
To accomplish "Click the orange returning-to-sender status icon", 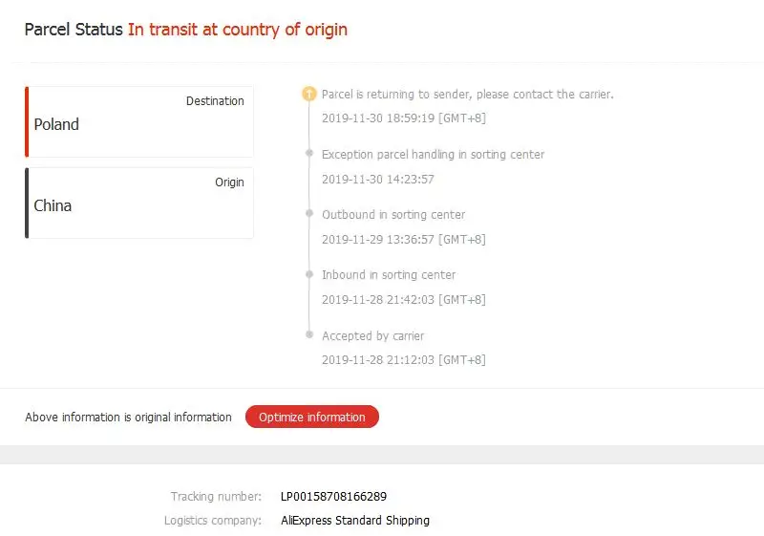I will tap(308, 94).
